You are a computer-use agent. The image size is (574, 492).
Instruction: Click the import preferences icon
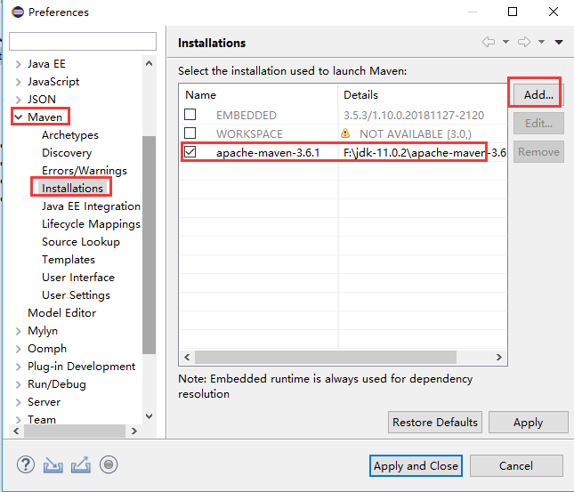click(53, 465)
